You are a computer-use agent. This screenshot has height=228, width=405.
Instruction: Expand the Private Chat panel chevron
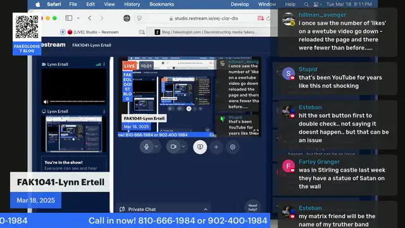[206, 210]
